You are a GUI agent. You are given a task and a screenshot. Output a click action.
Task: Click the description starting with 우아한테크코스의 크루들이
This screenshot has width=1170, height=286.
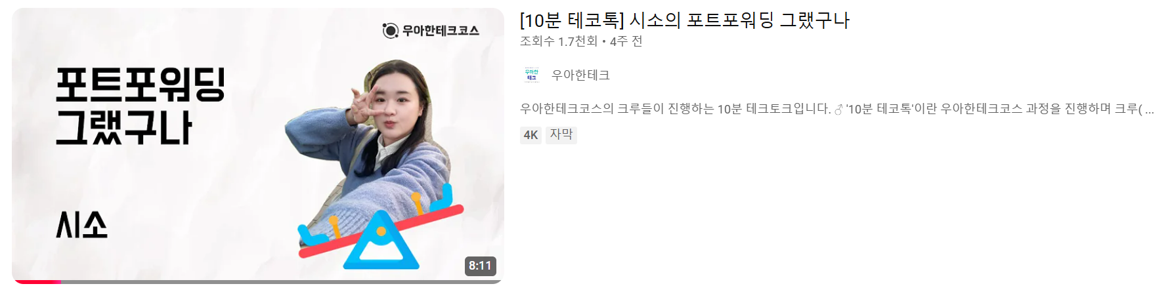pyautogui.click(x=837, y=109)
